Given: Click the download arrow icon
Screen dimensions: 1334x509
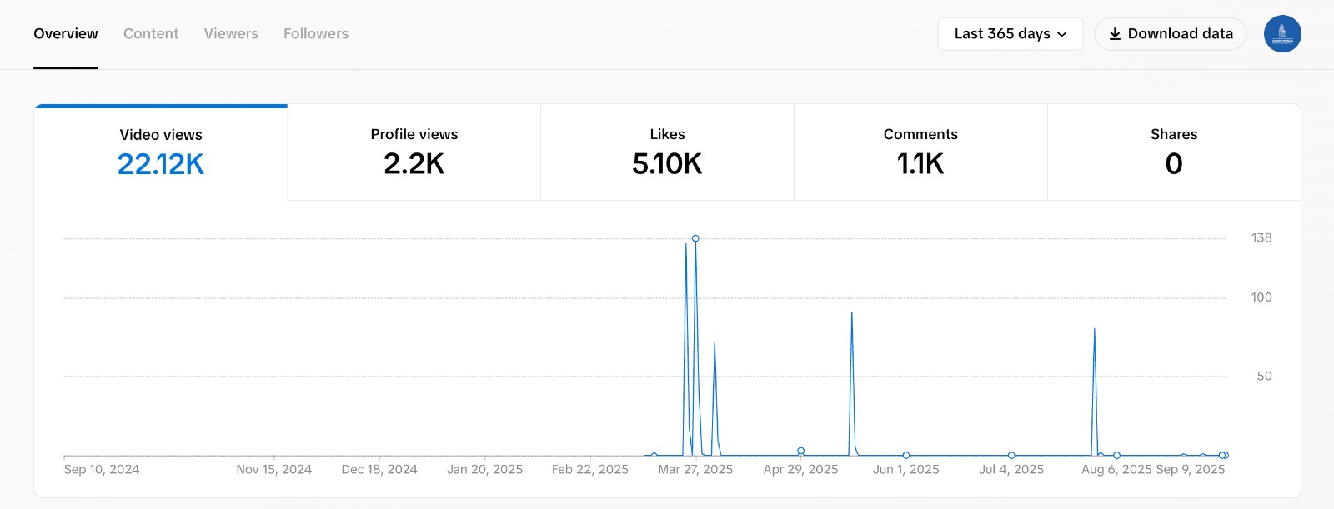Looking at the screenshot, I should pos(1115,34).
